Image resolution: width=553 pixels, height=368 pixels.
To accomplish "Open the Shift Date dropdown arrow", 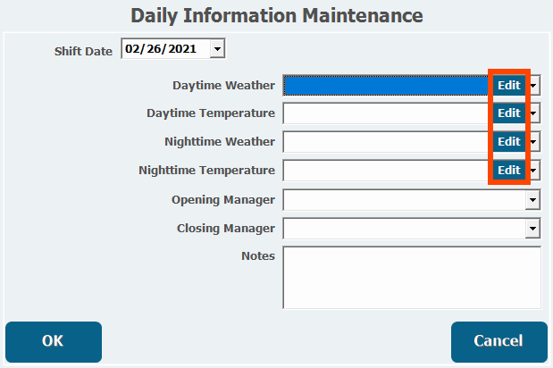I will click(217, 48).
